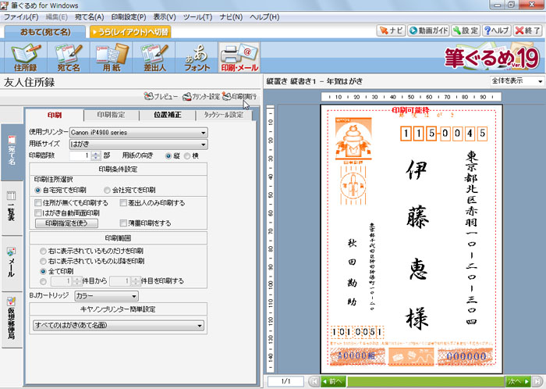Screen dimensions: 546x389
Task: Click うら(レイアウト)へ切替 button
Action: tap(130, 32)
